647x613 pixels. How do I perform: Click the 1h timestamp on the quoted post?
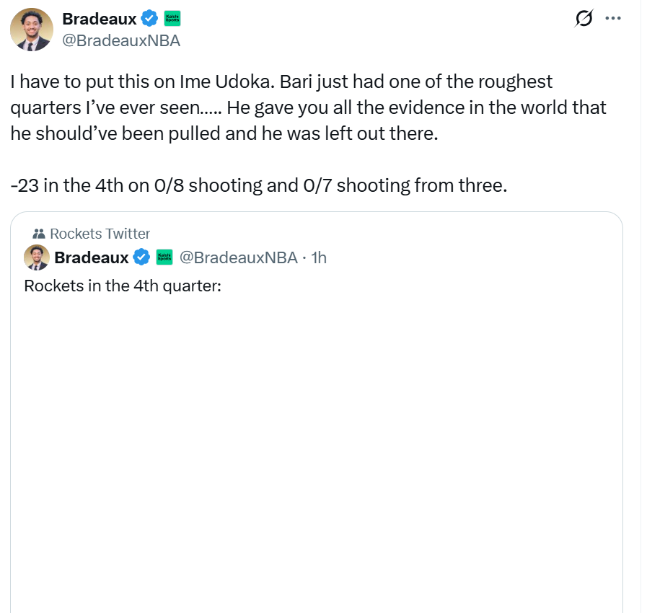pos(318,257)
